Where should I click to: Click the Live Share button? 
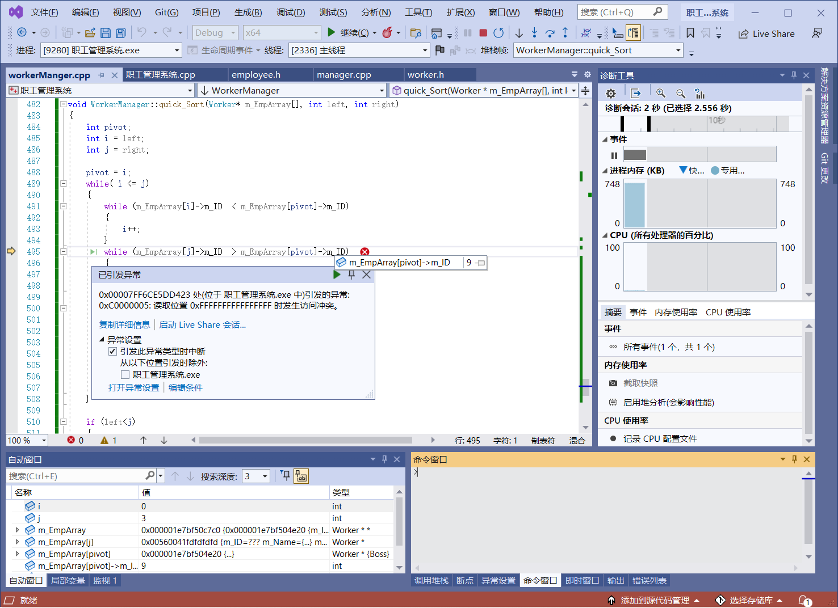(766, 33)
